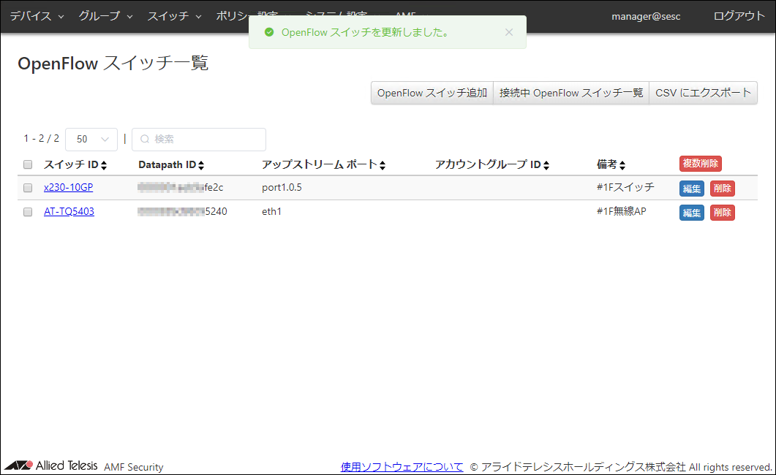776x475 pixels.
Task: Click #1Fスイッチ remark cell
Action: coord(625,187)
